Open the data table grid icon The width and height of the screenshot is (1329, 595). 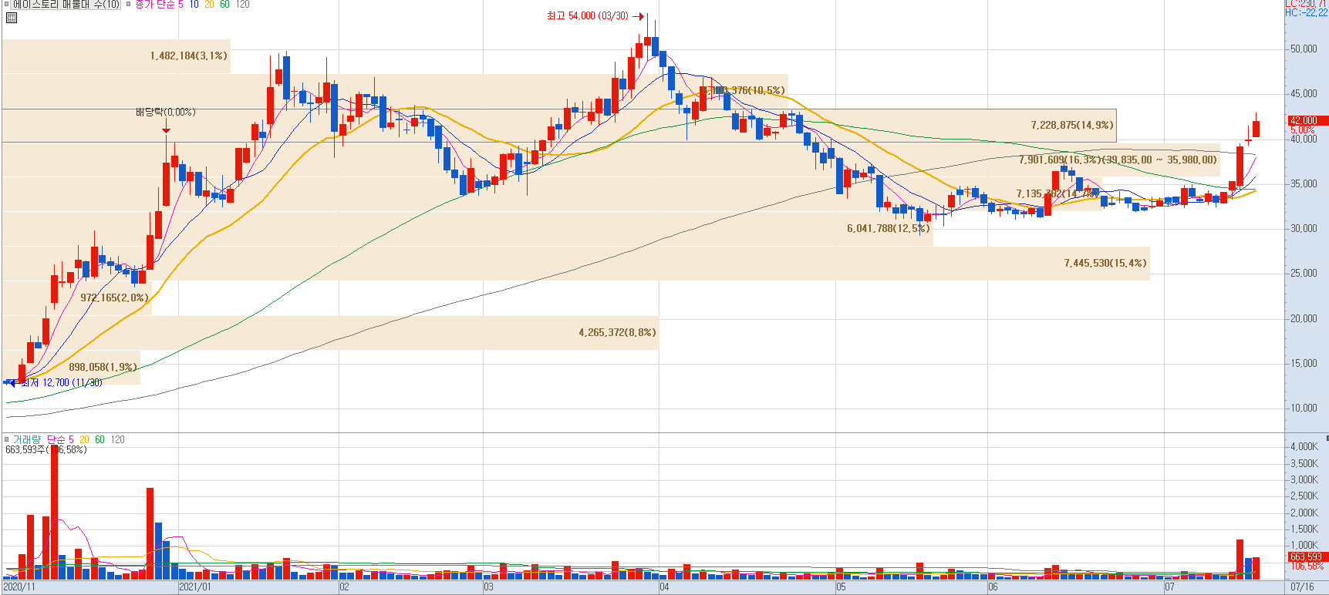click(x=11, y=18)
